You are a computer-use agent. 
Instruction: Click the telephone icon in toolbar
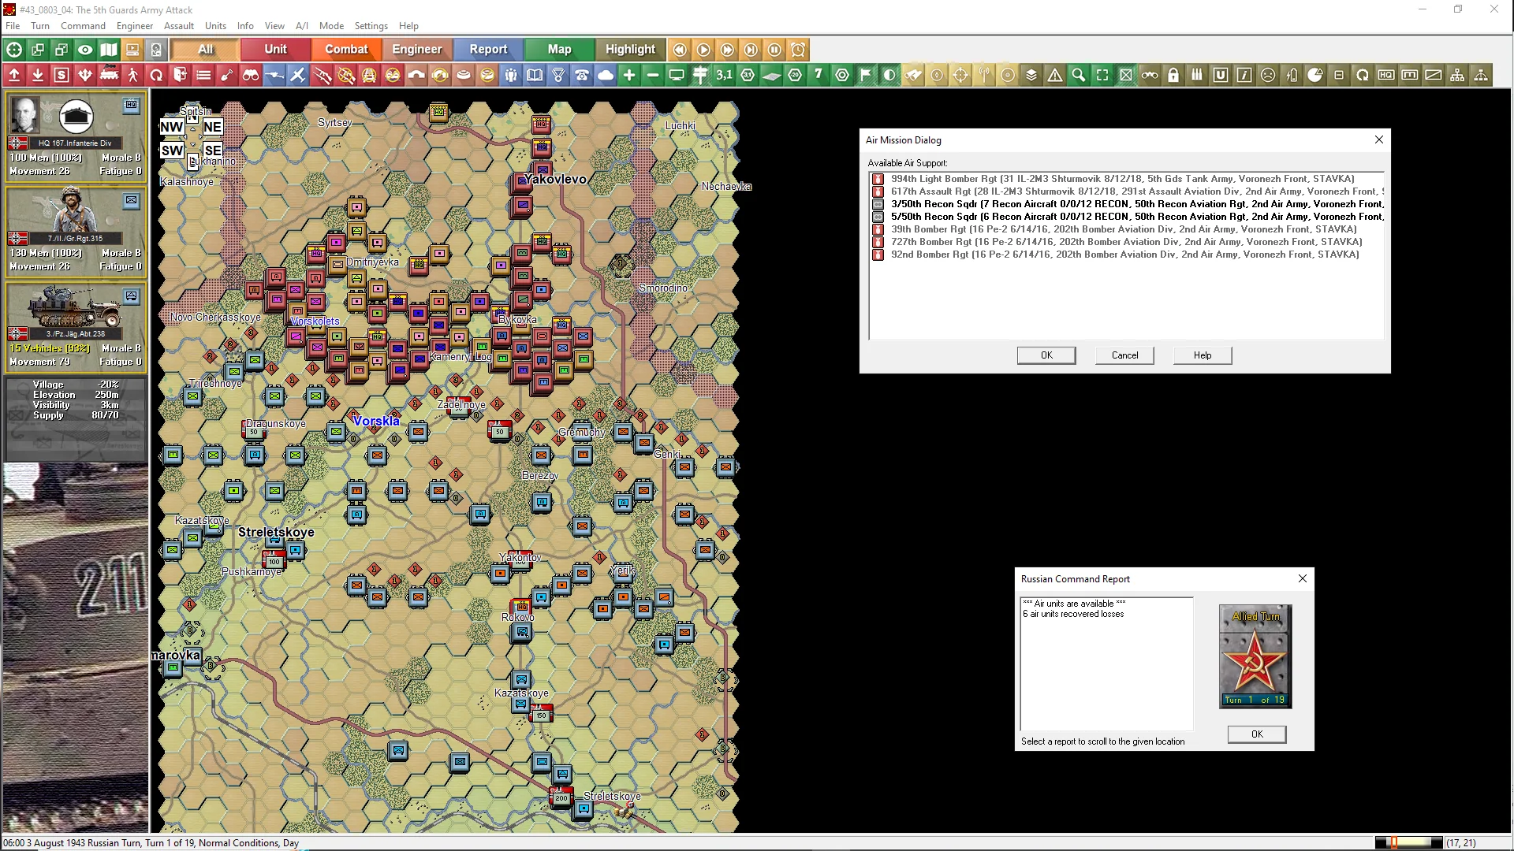(582, 75)
